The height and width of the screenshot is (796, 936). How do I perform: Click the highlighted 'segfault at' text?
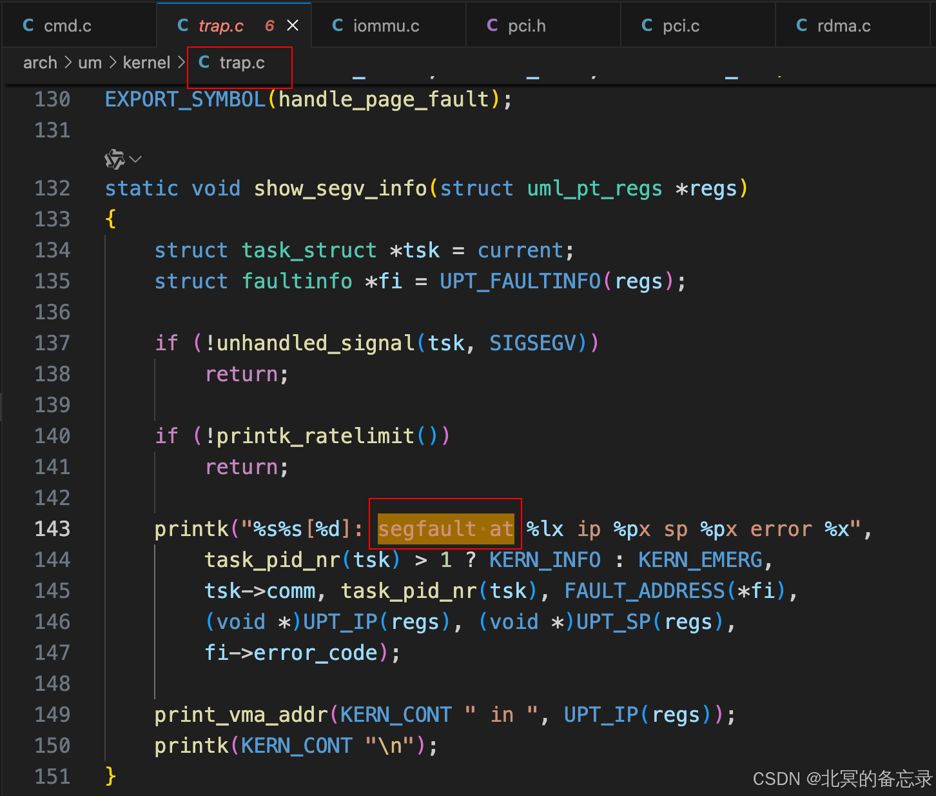coord(445,529)
